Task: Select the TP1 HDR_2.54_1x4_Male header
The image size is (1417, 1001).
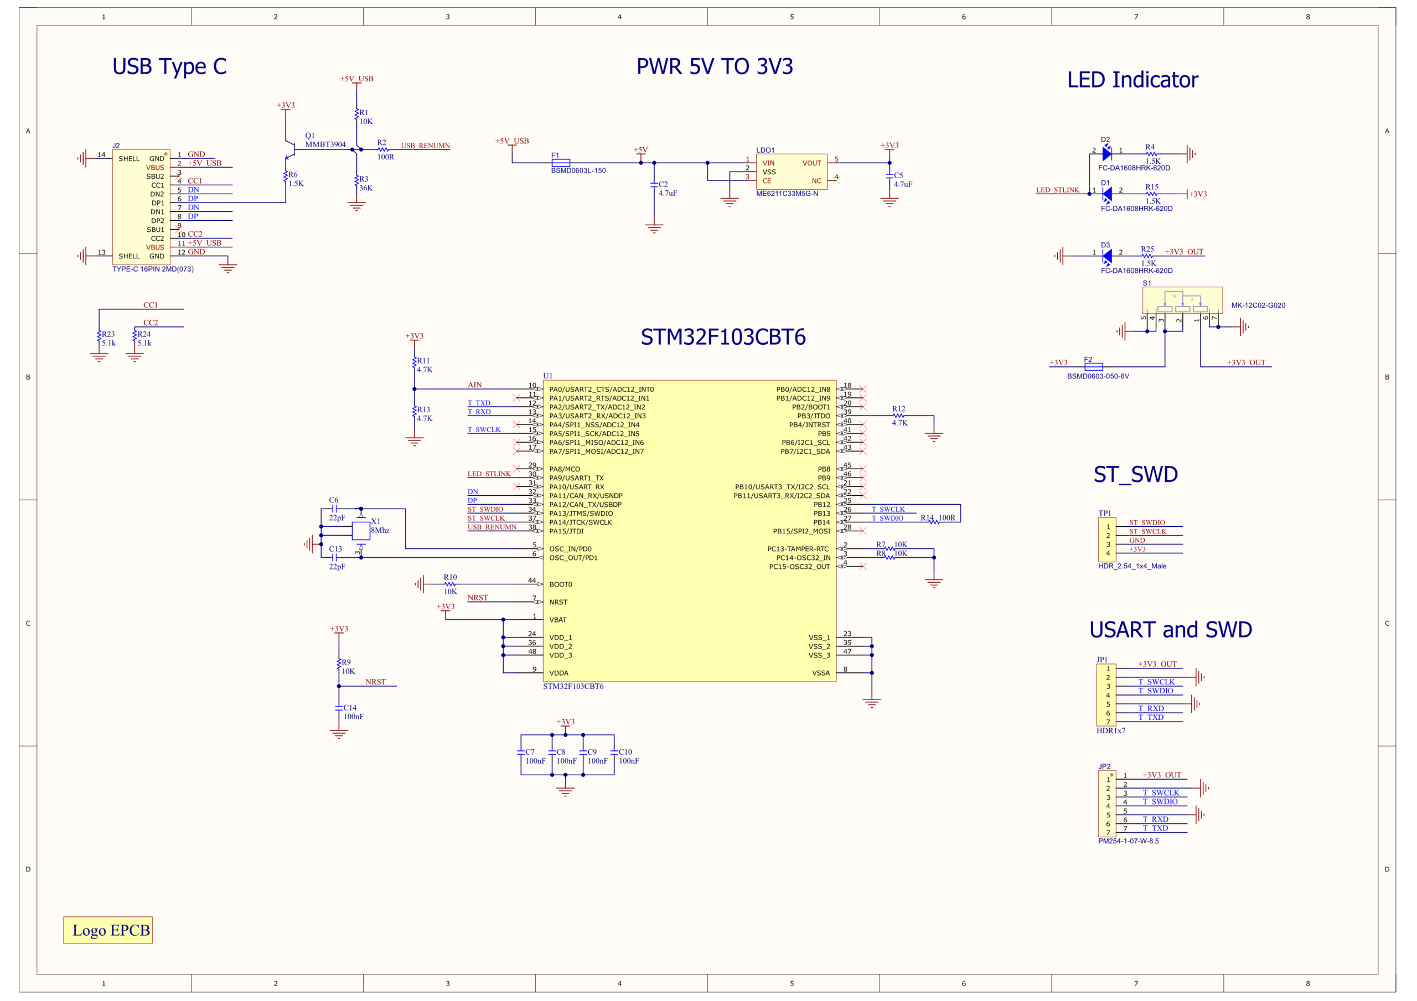Action: point(1107,540)
